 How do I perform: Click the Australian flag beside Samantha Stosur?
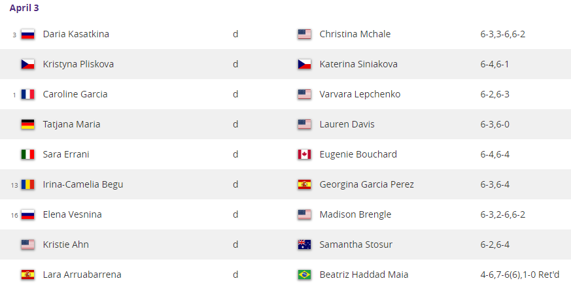[x=304, y=244]
